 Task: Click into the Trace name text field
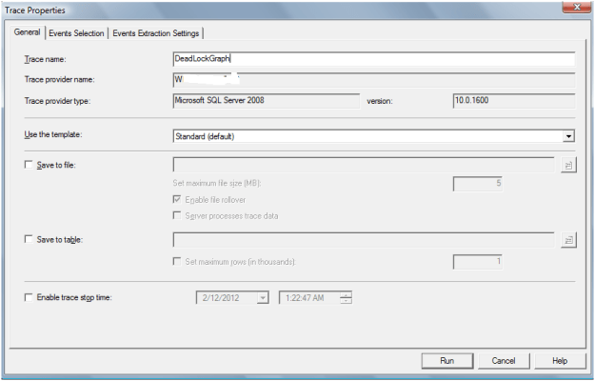(x=371, y=59)
